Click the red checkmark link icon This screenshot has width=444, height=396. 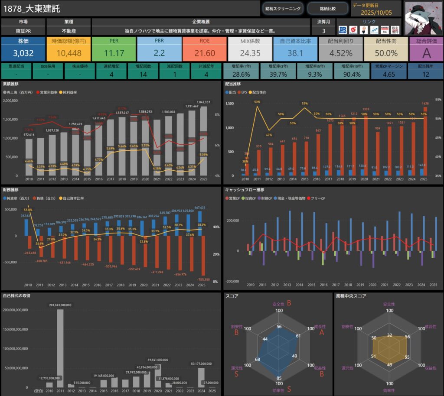click(x=353, y=30)
